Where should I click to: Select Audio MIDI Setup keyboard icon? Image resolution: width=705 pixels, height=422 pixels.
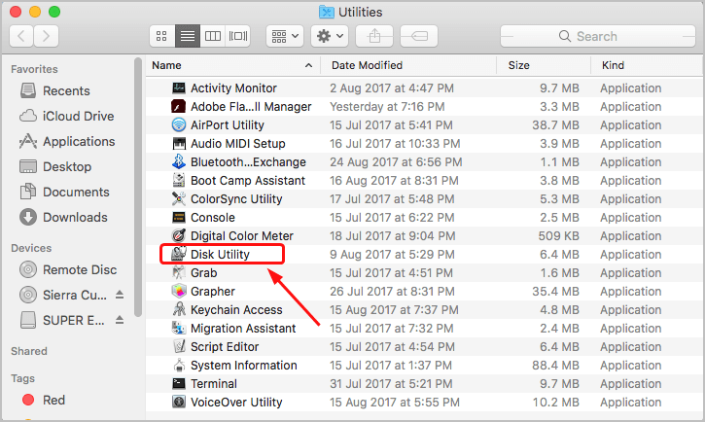point(179,143)
